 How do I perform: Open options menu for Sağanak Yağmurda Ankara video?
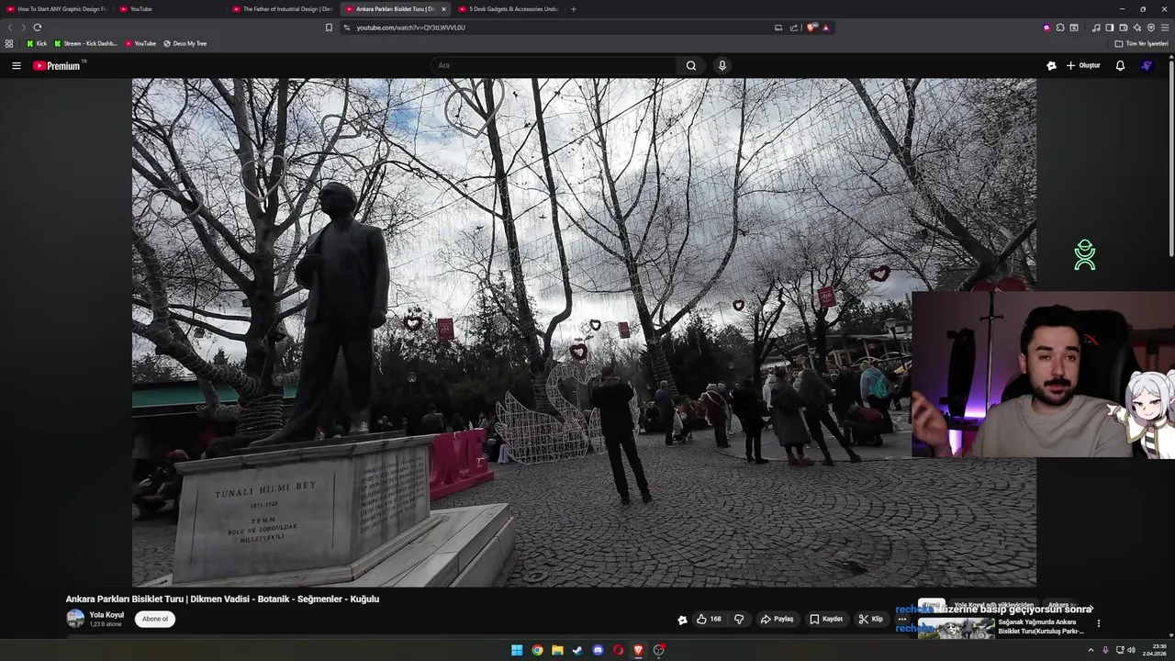pos(1099,623)
